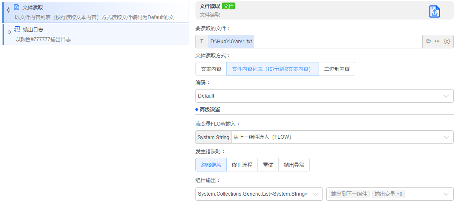Screen dimensions: 455x202
Task: Select the 文本内容 read mode
Action: pos(211,69)
